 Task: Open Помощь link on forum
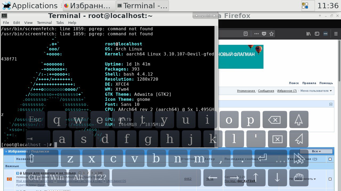point(326,83)
